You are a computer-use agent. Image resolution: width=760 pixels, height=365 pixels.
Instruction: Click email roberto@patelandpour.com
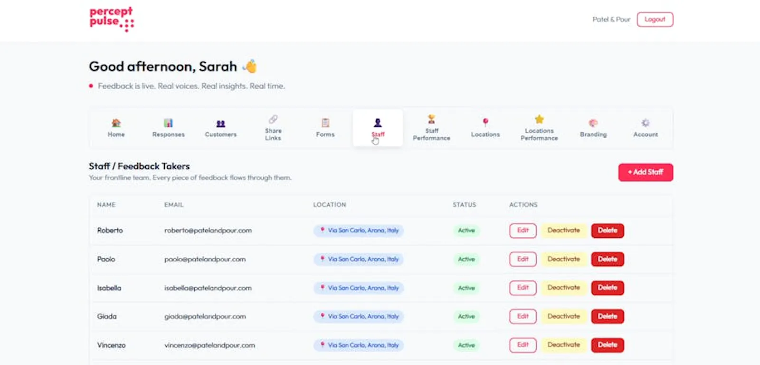pos(208,231)
